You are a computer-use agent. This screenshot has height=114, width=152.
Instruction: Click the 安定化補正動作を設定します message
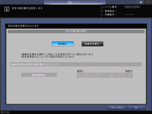tap(27, 8)
